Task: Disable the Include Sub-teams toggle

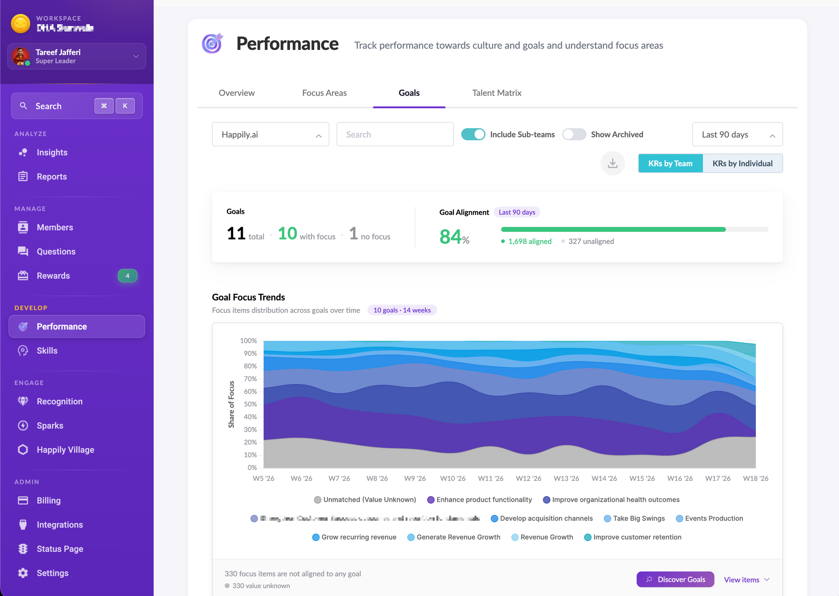Action: coord(473,135)
